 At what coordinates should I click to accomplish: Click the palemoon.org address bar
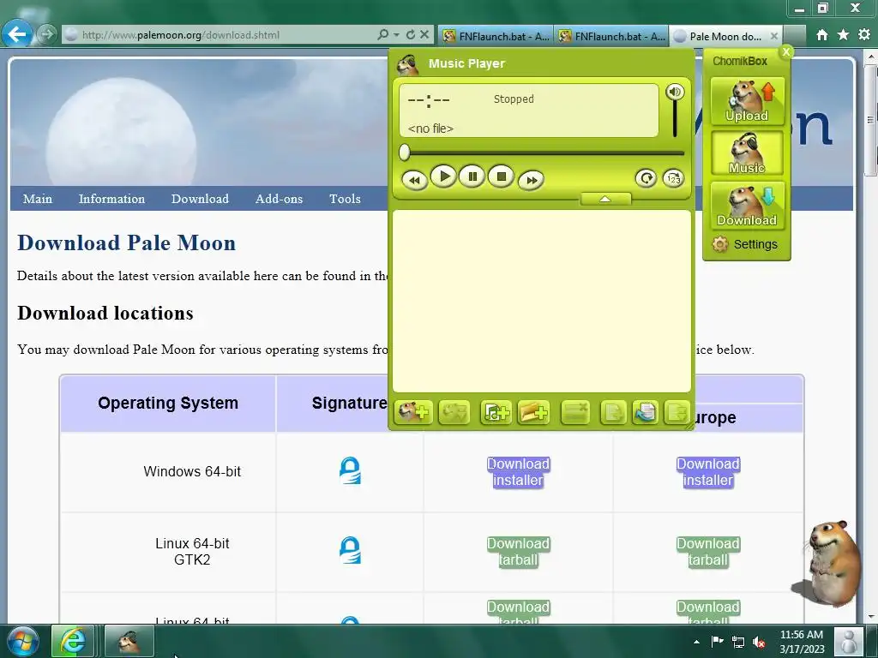tap(219, 34)
